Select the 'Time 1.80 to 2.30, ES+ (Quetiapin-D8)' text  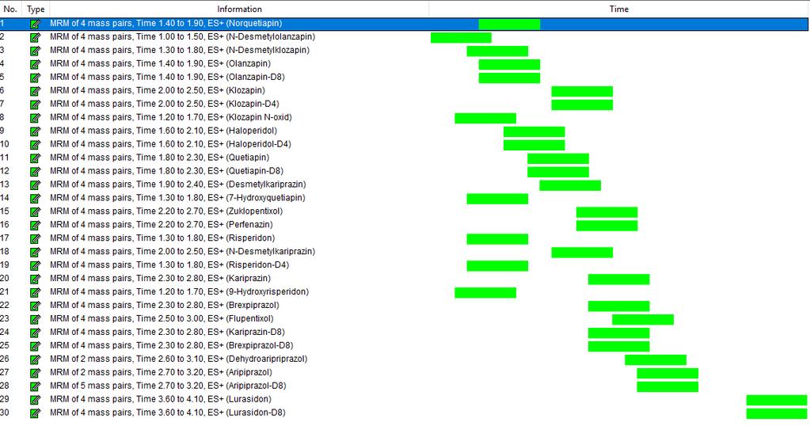pyautogui.click(x=209, y=171)
